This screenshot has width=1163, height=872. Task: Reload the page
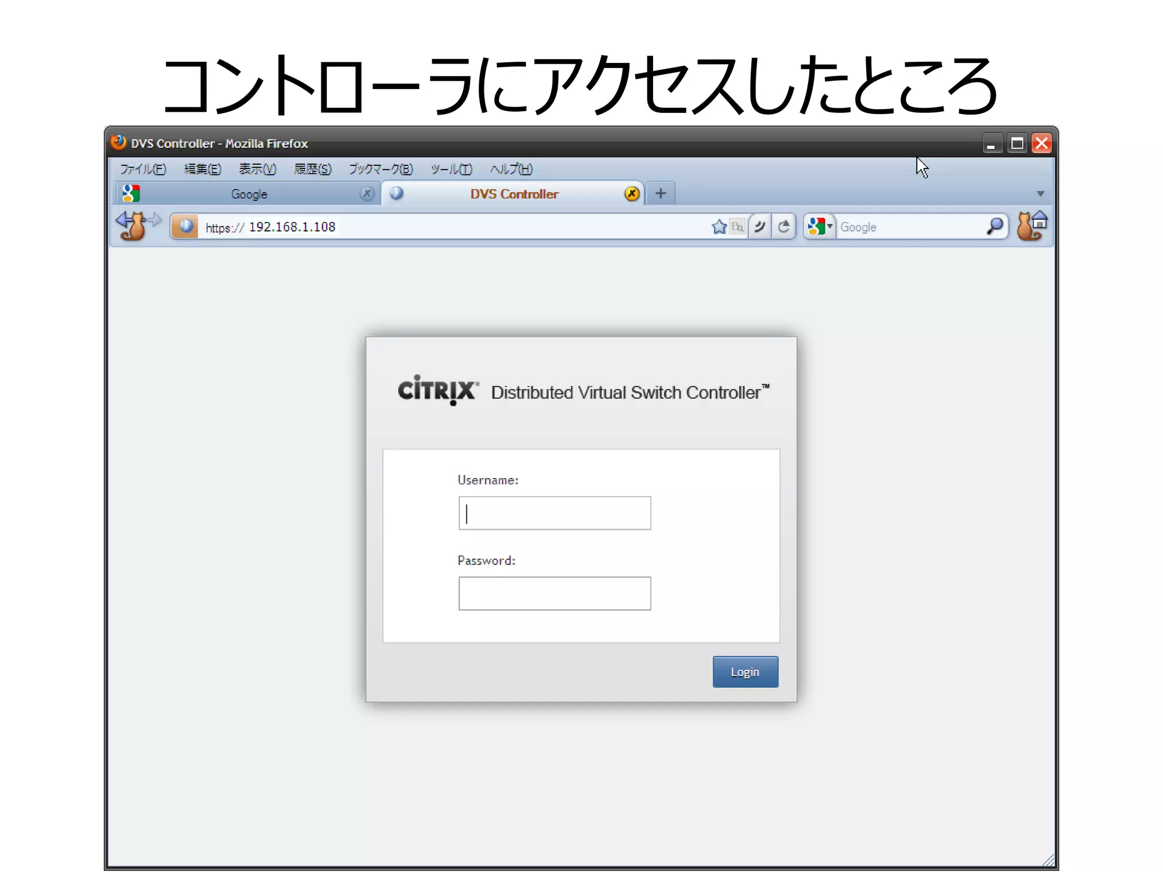tap(784, 227)
